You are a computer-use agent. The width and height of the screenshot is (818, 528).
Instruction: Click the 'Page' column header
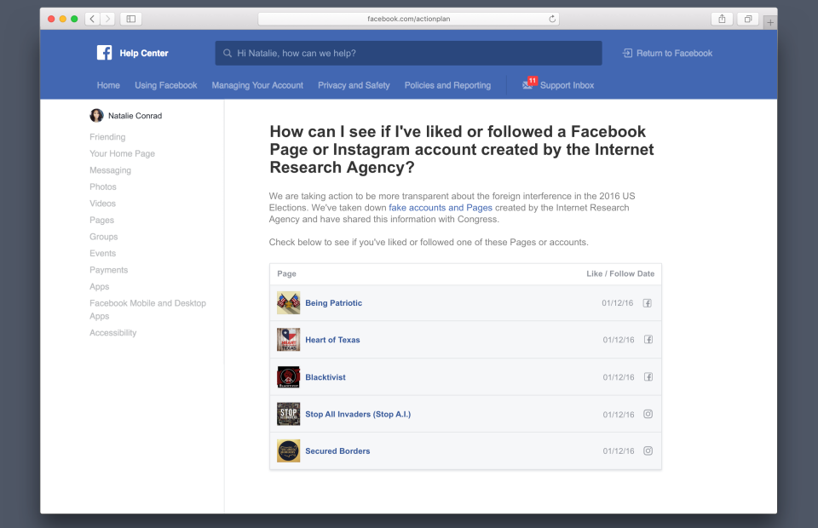(286, 273)
